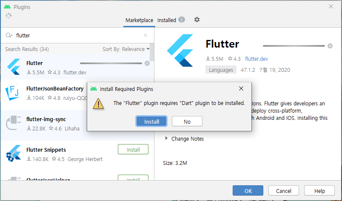
Task: Click version 47.1.2 text
Action: click(248, 70)
